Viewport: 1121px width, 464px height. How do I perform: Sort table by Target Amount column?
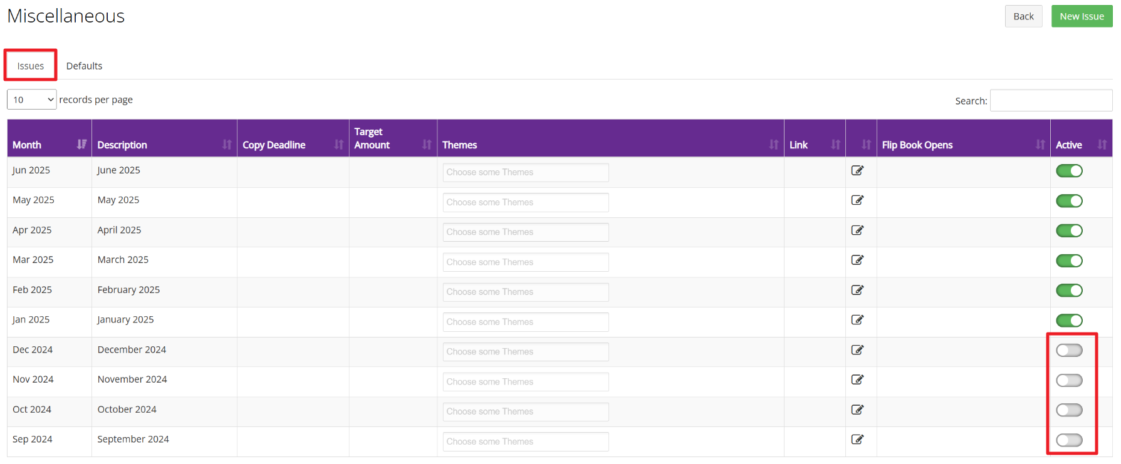(x=393, y=138)
